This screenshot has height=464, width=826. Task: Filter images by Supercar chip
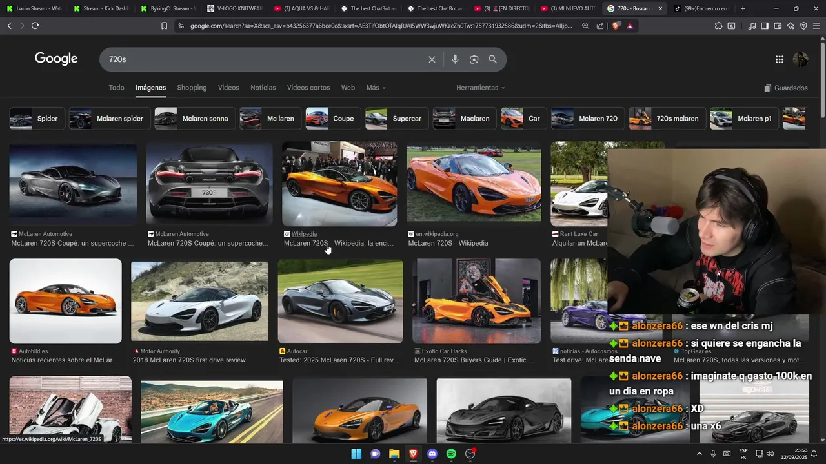(x=397, y=119)
